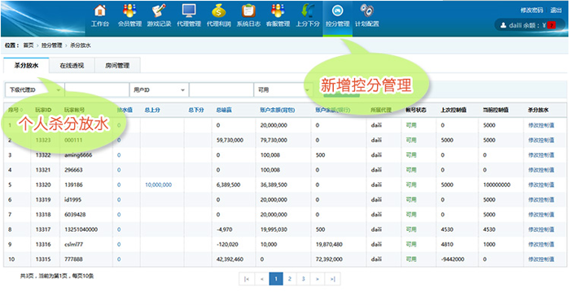Viewport: 570px width, 305px height.
Task: Click balance 79,730,000 cell
Action: (x=274, y=140)
